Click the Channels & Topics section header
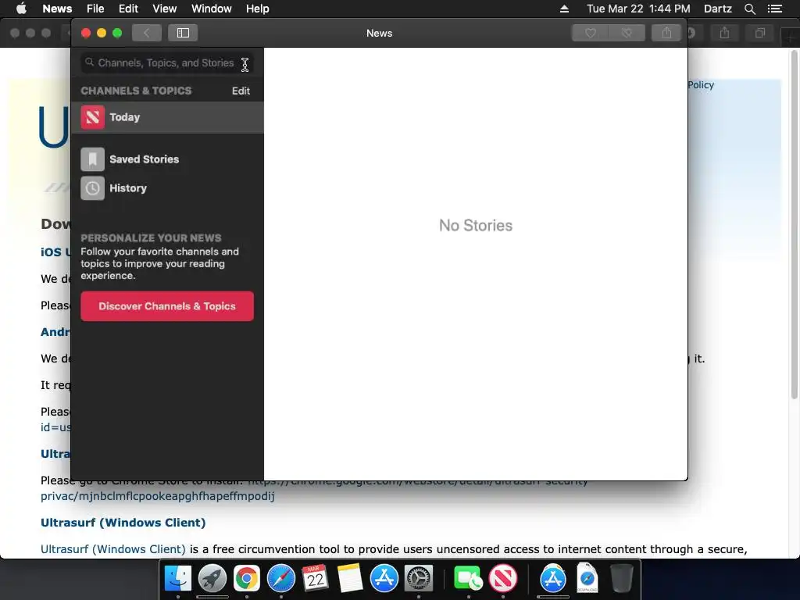The height and width of the screenshot is (600, 800). tap(136, 91)
